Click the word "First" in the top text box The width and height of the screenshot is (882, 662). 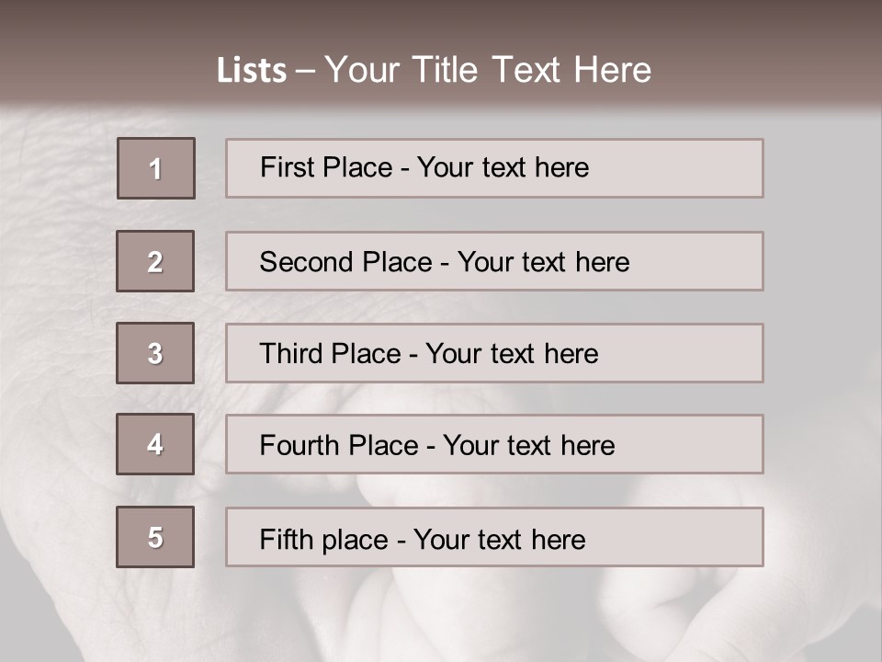285,167
